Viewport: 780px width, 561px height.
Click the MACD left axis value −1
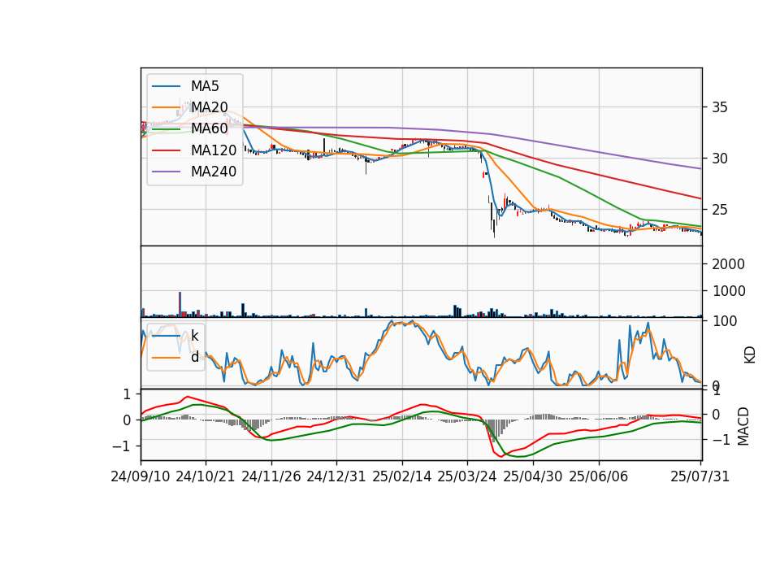pos(121,446)
